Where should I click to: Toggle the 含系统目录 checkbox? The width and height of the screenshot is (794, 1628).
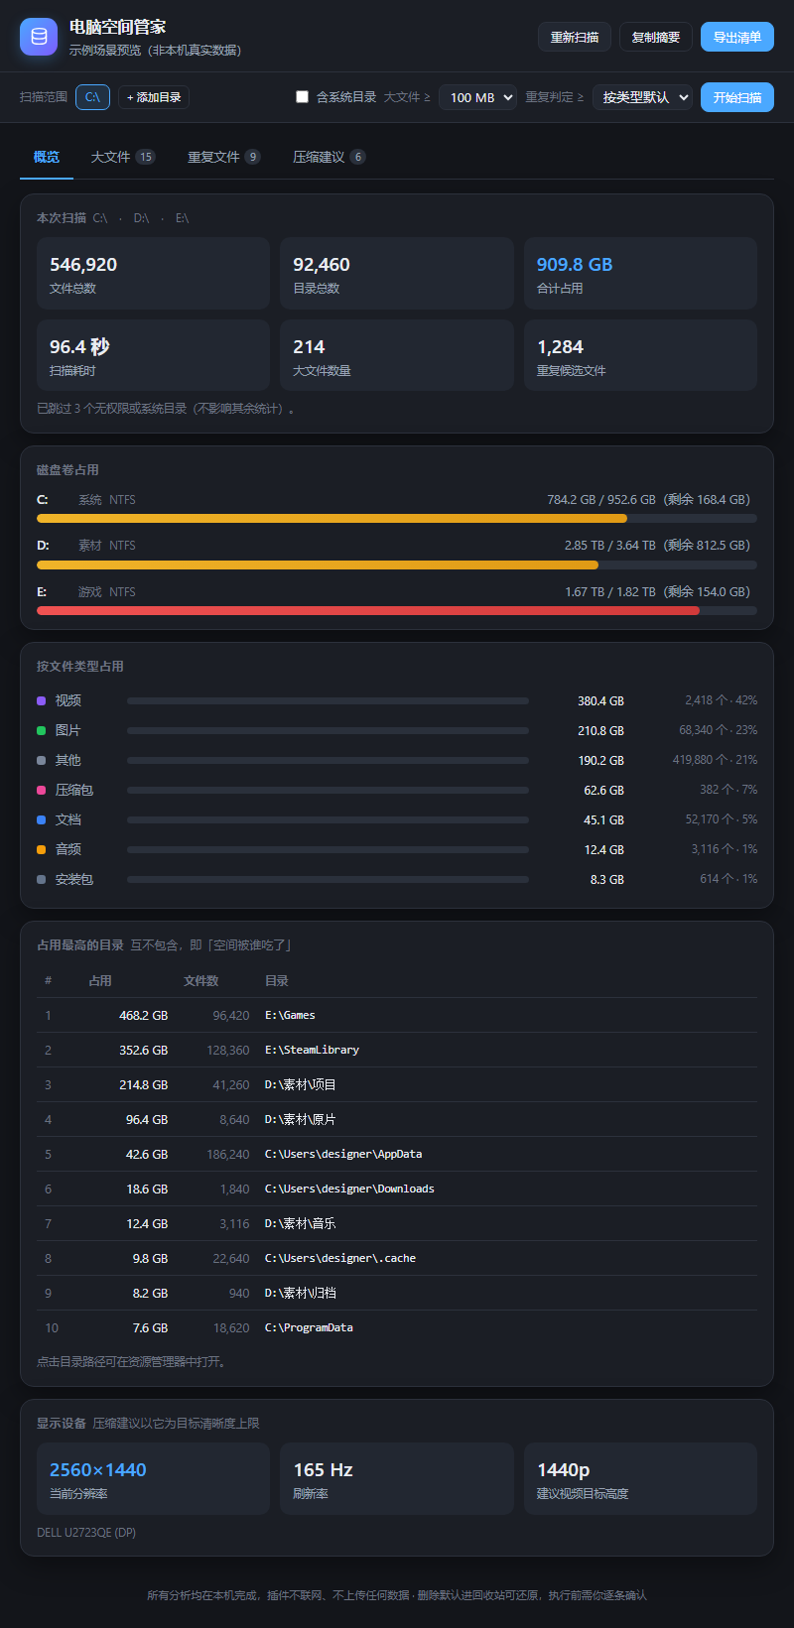pyautogui.click(x=303, y=97)
